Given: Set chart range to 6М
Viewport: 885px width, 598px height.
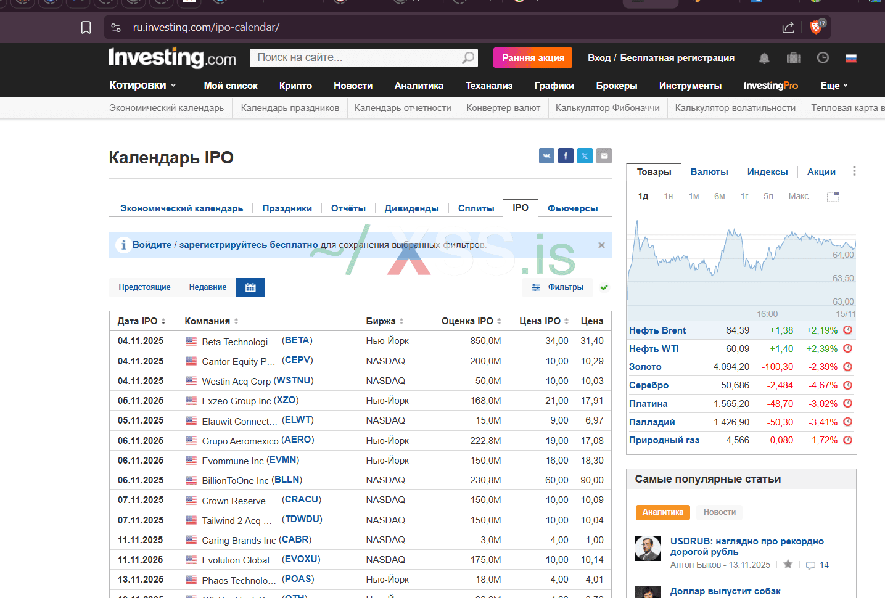Looking at the screenshot, I should pos(720,197).
